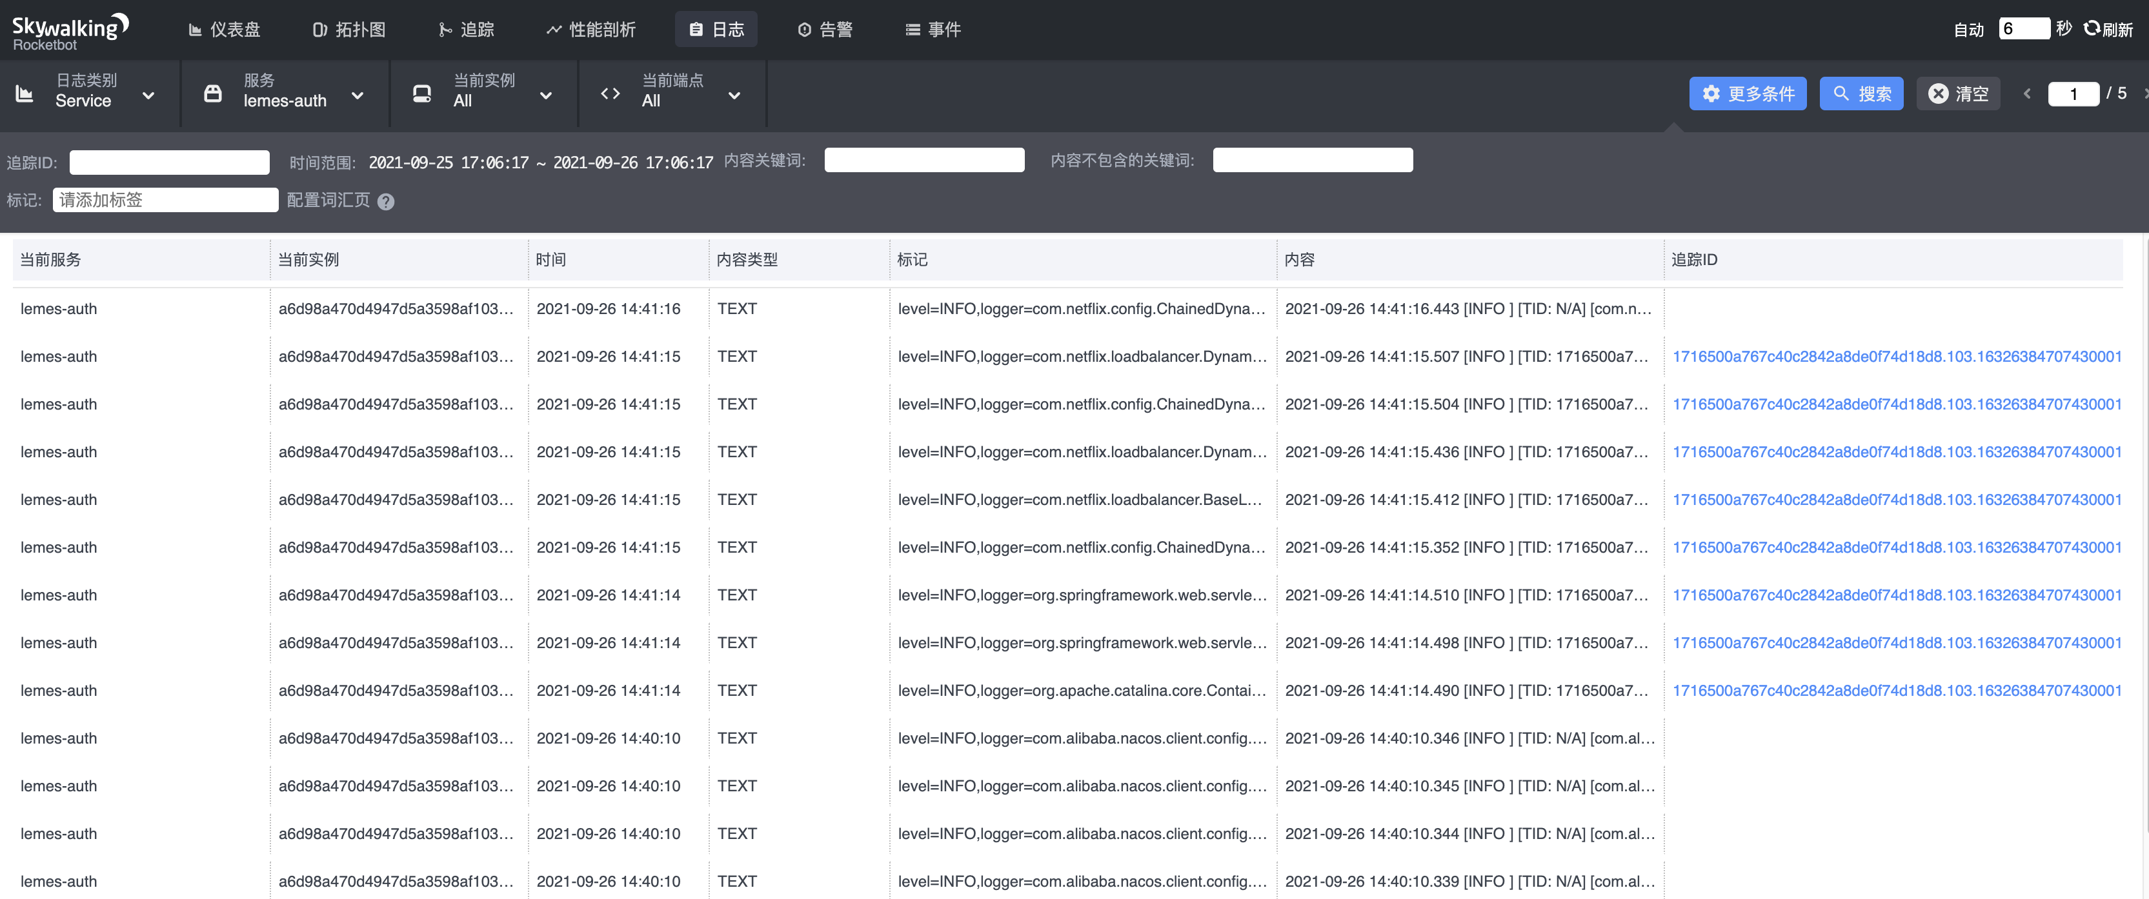Click the org.apache.catalina.core tag cell
This screenshot has height=899, width=2149.
tap(1082, 691)
